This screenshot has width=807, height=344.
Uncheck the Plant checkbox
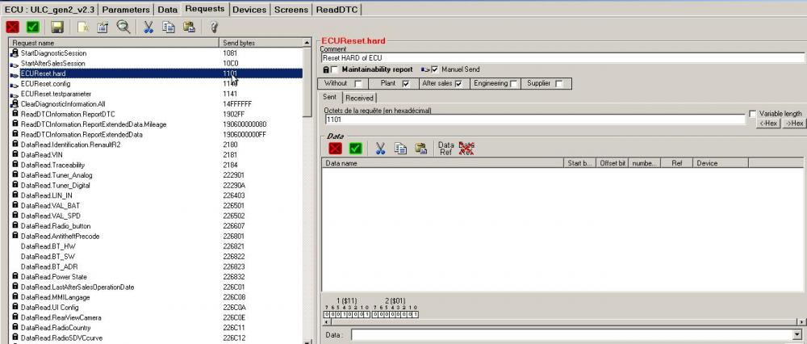coord(406,83)
